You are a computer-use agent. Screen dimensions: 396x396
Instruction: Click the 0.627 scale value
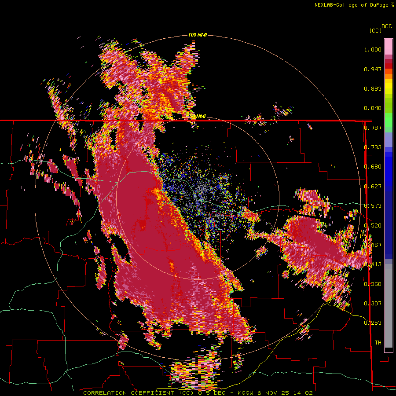pyautogui.click(x=373, y=187)
